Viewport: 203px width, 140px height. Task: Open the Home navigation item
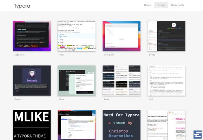click(147, 5)
